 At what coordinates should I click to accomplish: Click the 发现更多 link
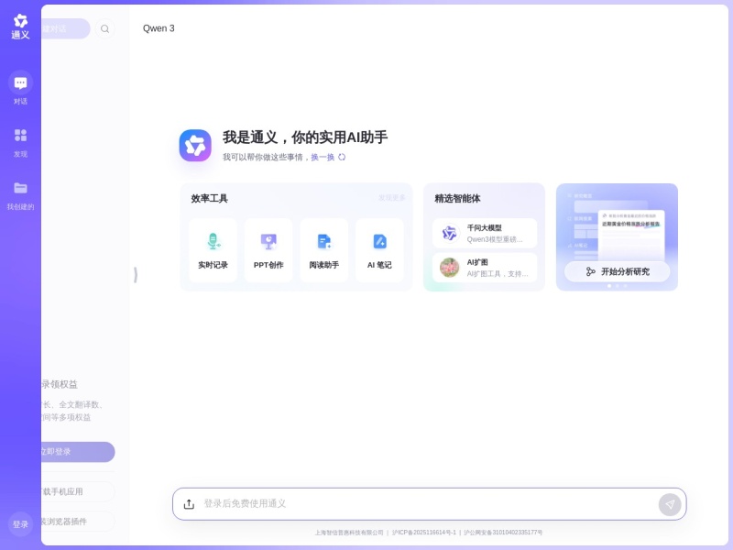tap(392, 198)
